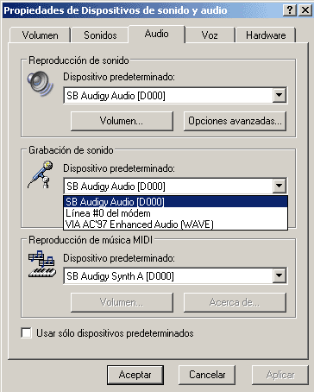Confirm with the Aceptar button
The image size is (314, 392).
[x=135, y=375]
